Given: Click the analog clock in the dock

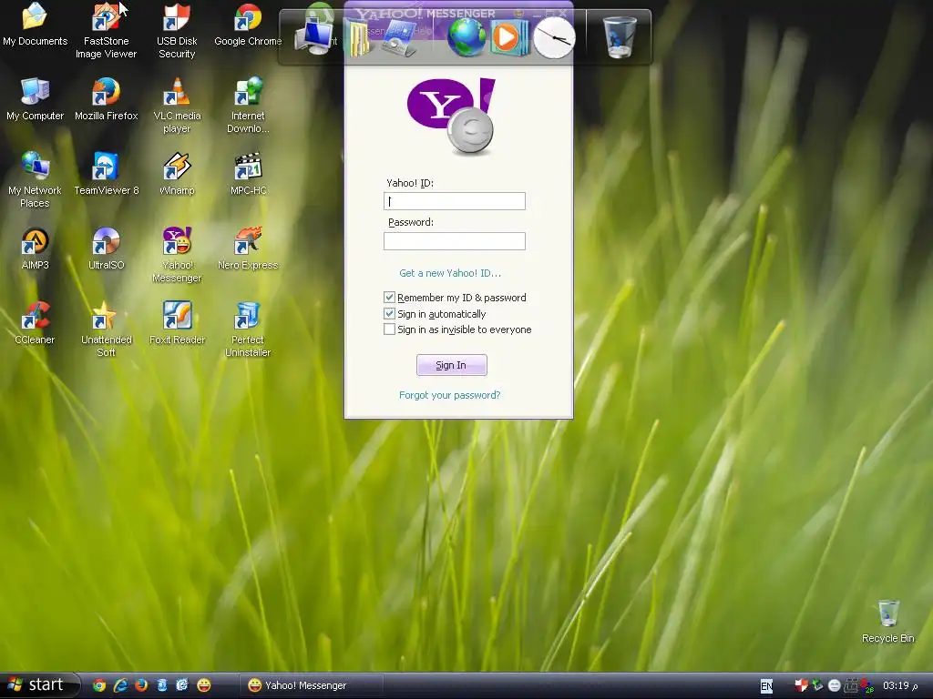Looking at the screenshot, I should (554, 38).
